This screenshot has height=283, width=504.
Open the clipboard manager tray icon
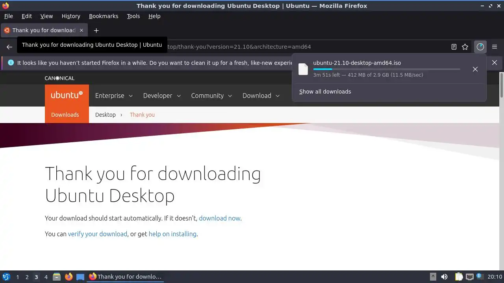tap(459, 277)
